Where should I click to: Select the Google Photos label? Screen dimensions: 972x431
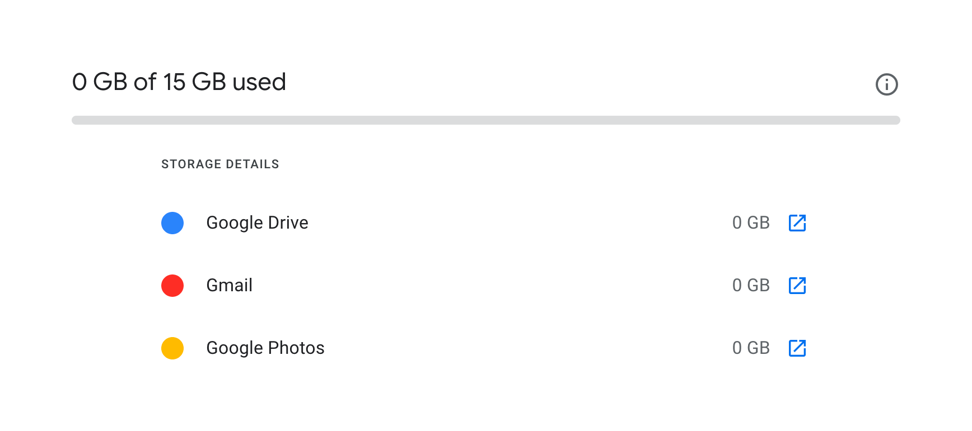[x=265, y=348]
